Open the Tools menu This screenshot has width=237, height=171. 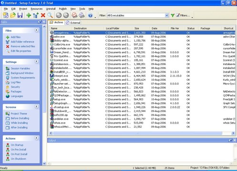[82, 9]
